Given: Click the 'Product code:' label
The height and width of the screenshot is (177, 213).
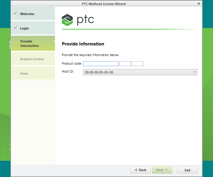Looking at the screenshot, I should coord(72,63).
